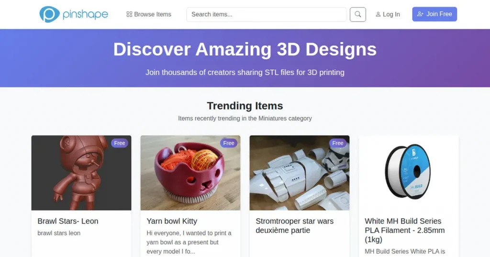Click the add-user icon in Join Free
The image size is (490, 257).
pyautogui.click(x=420, y=14)
